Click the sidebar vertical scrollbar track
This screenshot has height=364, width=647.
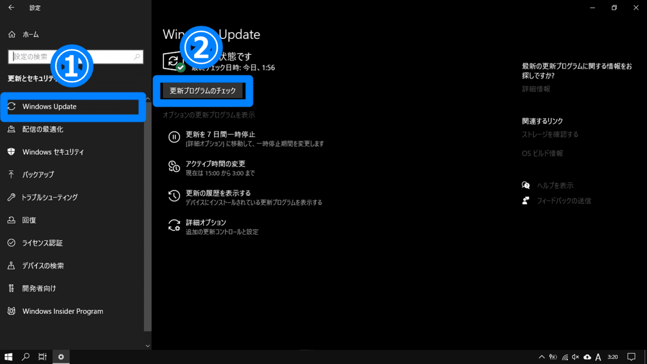[x=148, y=216]
